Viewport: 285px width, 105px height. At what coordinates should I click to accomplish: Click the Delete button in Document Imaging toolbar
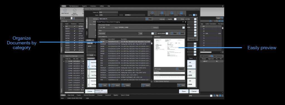pos(126,85)
